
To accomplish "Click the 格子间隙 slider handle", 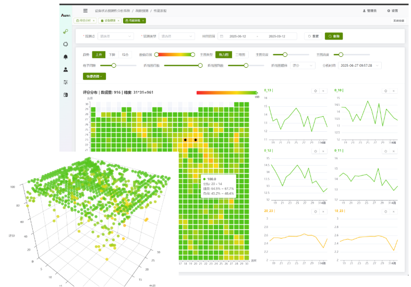I will pyautogui.click(x=114, y=66).
